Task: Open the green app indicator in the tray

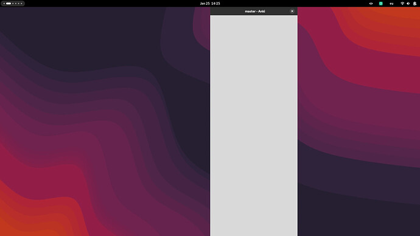Action: pos(380,4)
